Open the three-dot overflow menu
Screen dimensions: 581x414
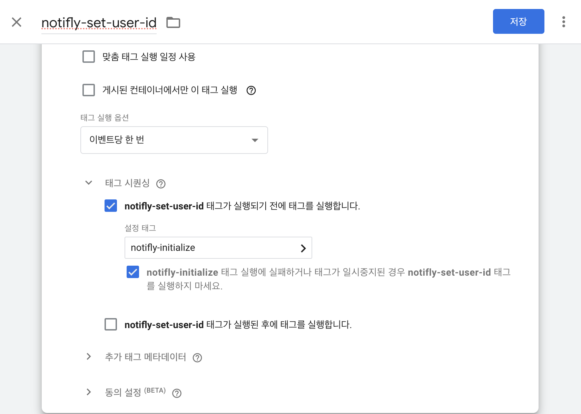(563, 21)
